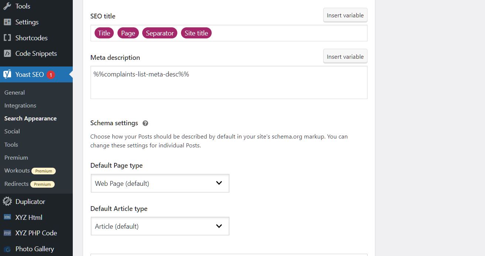Click the Shortcodes brackets icon
Screen dimensions: 485x256
(x=7, y=38)
